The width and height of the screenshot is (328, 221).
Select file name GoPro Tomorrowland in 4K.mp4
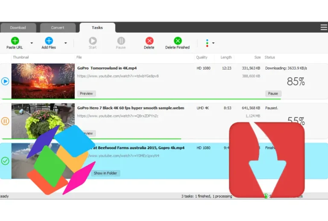click(x=107, y=68)
